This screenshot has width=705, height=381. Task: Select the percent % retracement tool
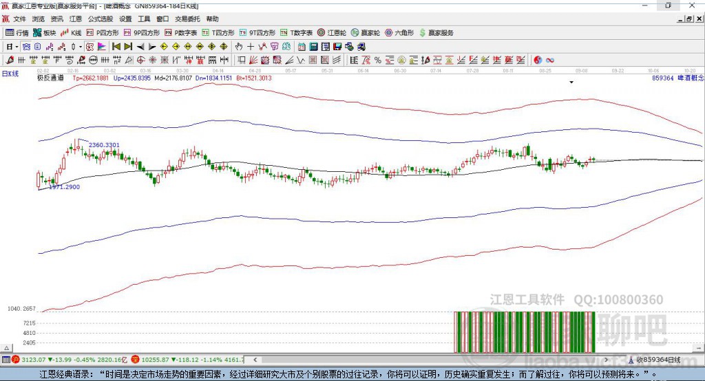pos(378,60)
